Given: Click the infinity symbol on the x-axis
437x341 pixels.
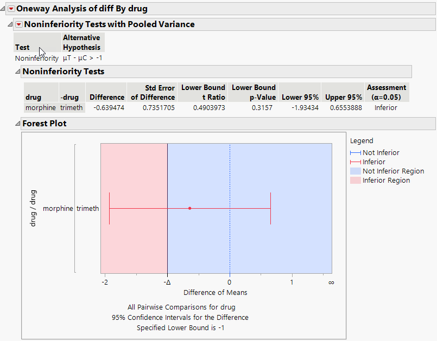Looking at the screenshot, I should point(331,282).
